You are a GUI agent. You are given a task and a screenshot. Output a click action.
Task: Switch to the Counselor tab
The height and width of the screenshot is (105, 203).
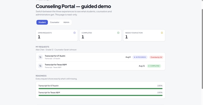[54, 22]
